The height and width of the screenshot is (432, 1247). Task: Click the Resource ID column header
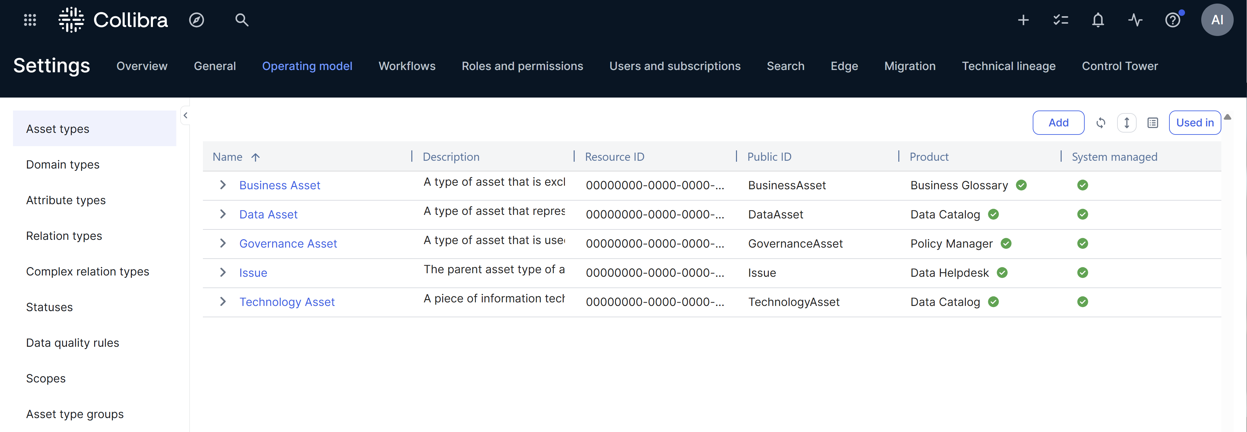click(x=614, y=157)
